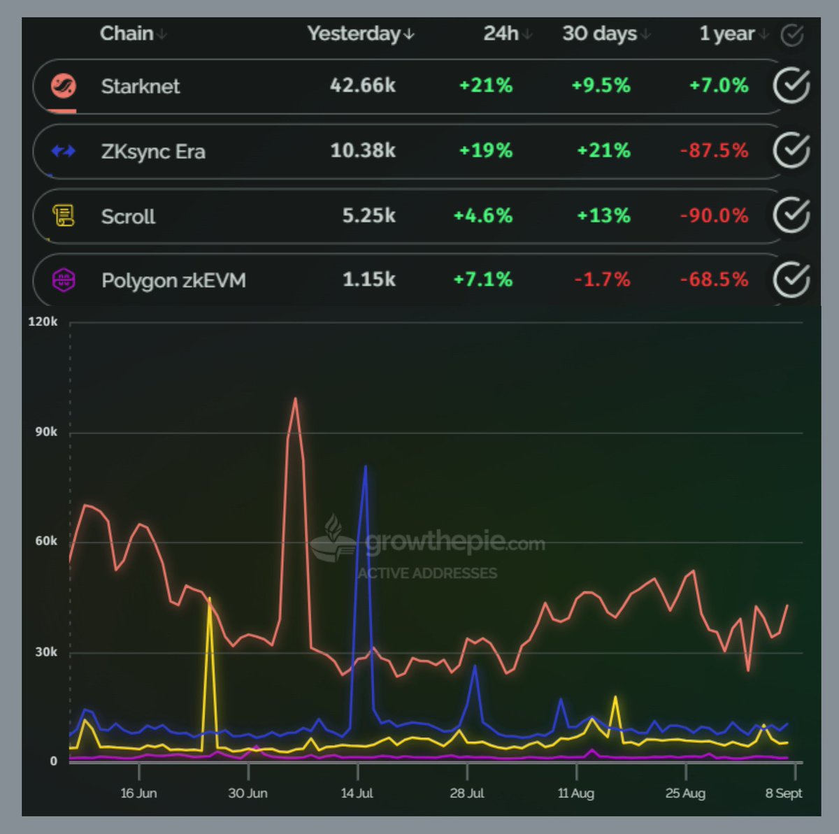Screen dimensions: 839x834
Task: Sort by the Chain column arrow
Action: coord(162,34)
